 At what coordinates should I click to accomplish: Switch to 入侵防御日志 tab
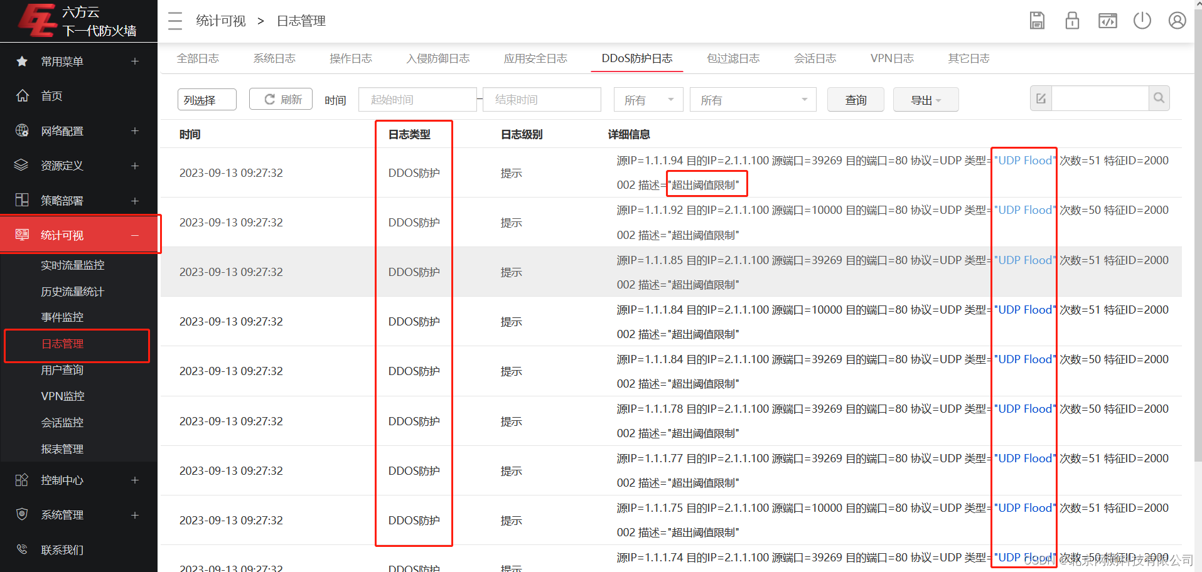[438, 58]
